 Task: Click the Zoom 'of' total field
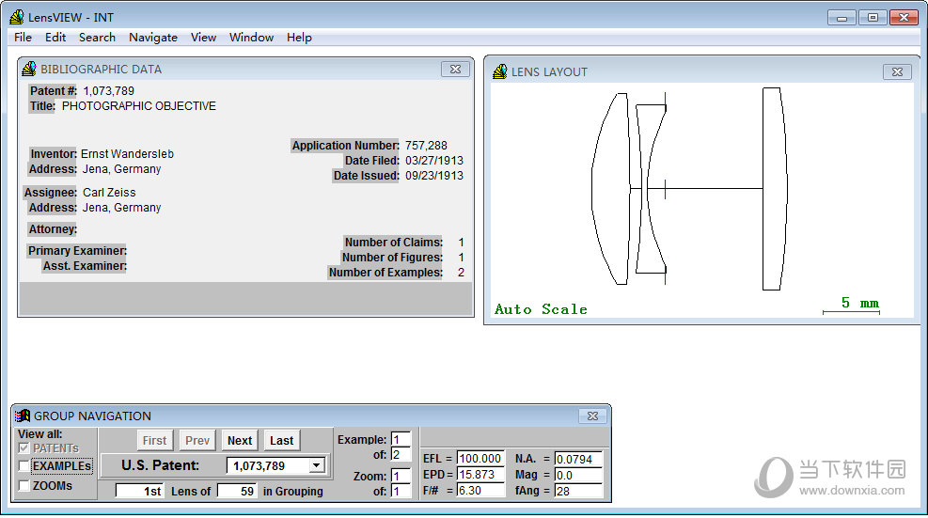(x=401, y=491)
